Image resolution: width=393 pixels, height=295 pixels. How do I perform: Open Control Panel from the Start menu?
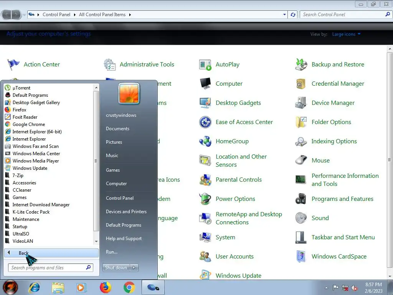[x=120, y=198]
